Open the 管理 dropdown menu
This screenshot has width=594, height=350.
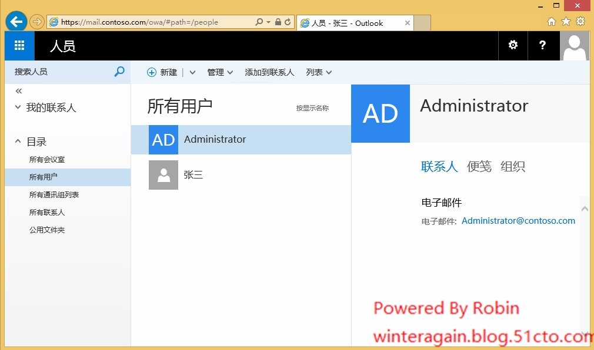coord(220,72)
